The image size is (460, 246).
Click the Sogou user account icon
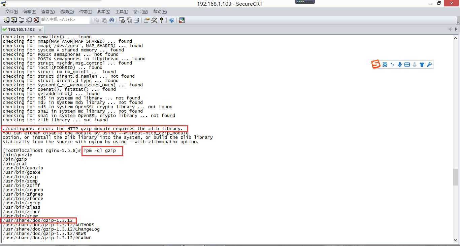tap(414, 65)
